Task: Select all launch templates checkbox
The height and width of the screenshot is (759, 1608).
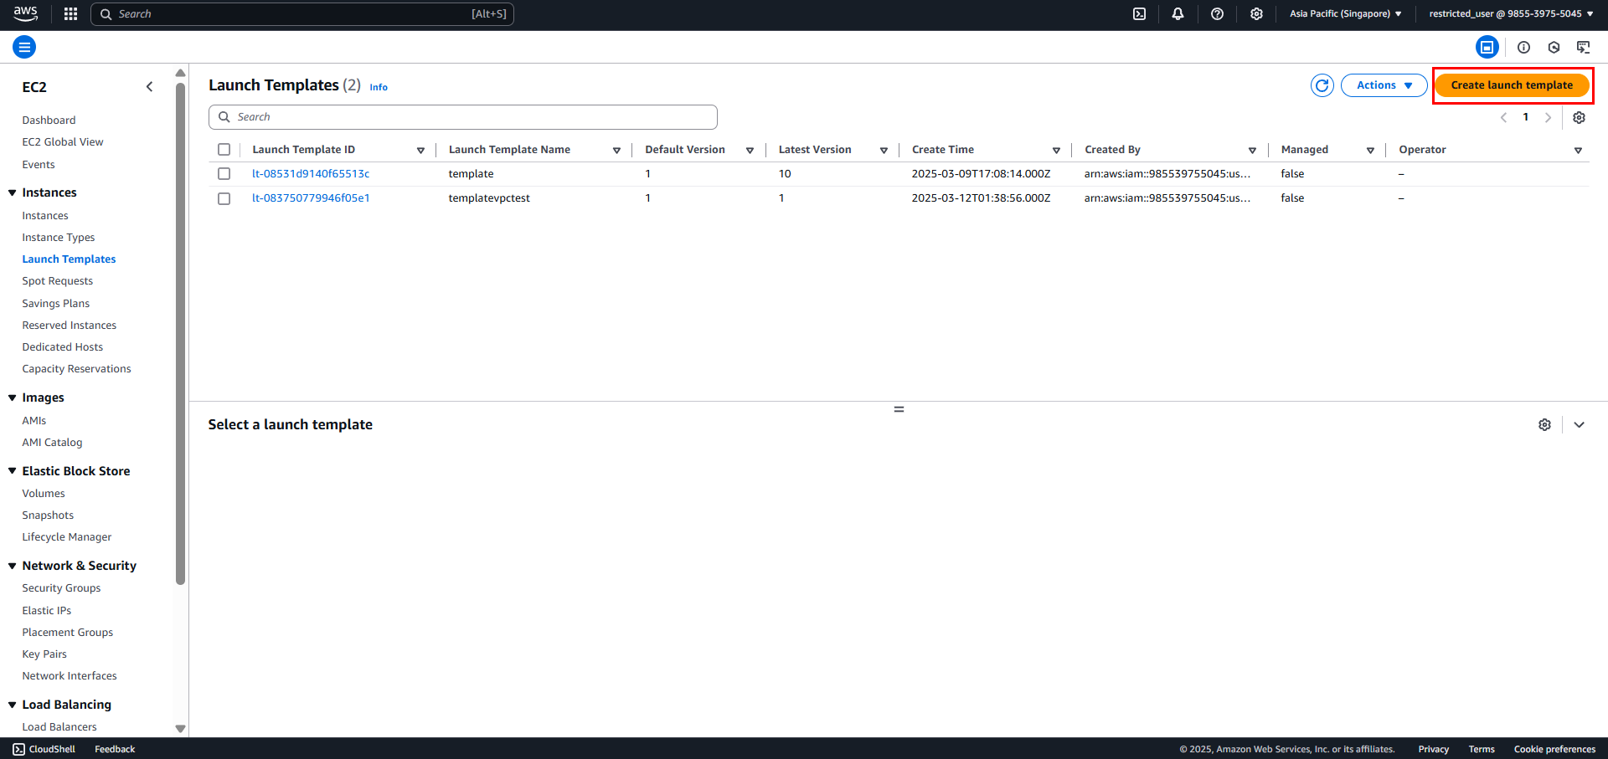Action: [224, 150]
